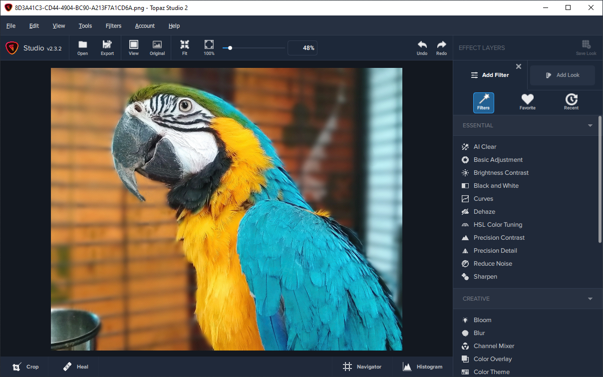Image resolution: width=603 pixels, height=377 pixels.
Task: Toggle the Original image preview
Action: coord(157,47)
